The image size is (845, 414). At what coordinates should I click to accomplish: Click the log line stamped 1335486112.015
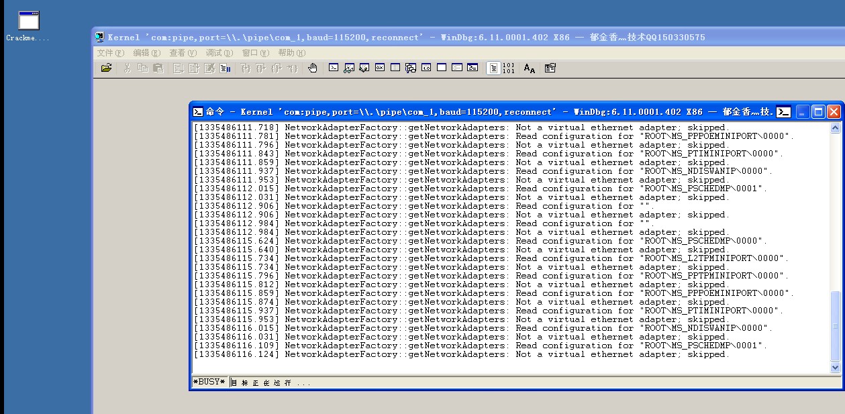(481, 189)
